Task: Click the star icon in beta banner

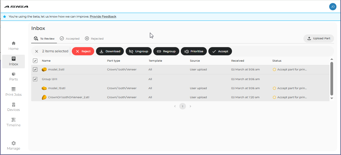Action: (5, 17)
